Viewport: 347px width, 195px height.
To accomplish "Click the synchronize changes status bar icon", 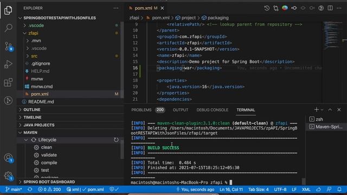I will 30,190.
